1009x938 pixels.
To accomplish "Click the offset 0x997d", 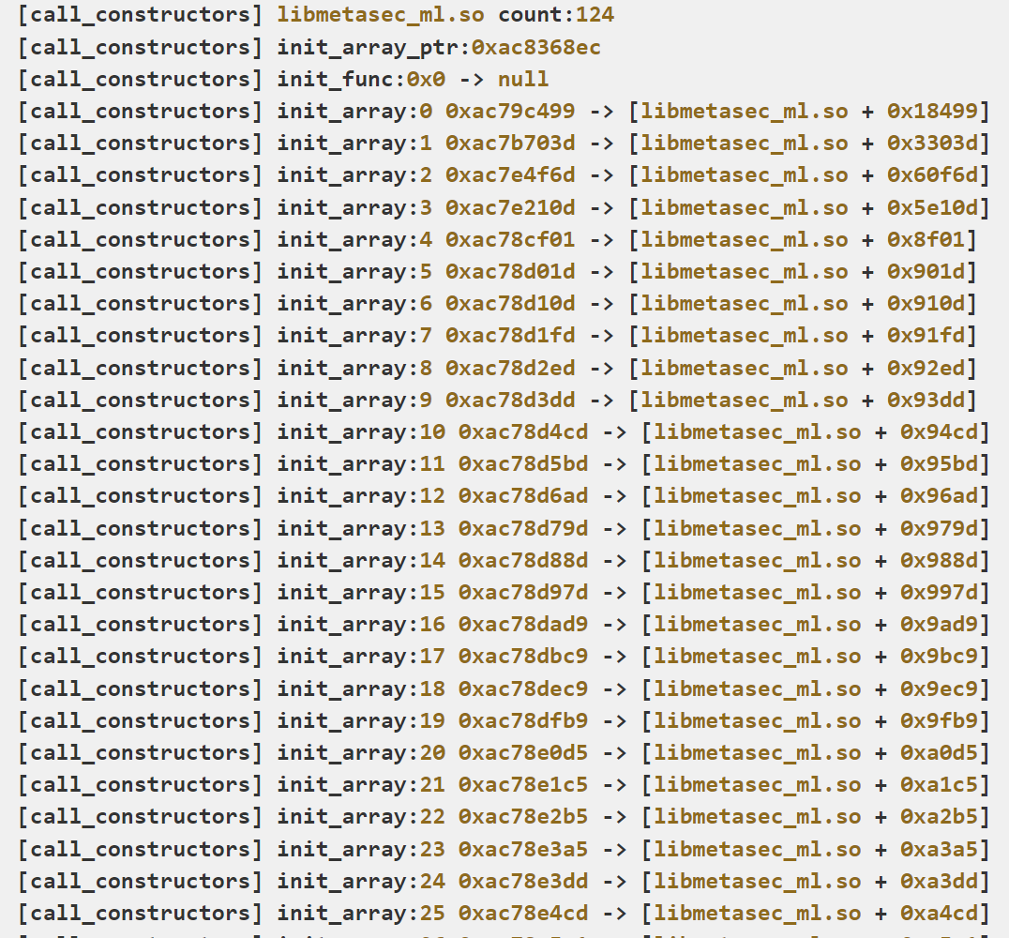I will 940,592.
